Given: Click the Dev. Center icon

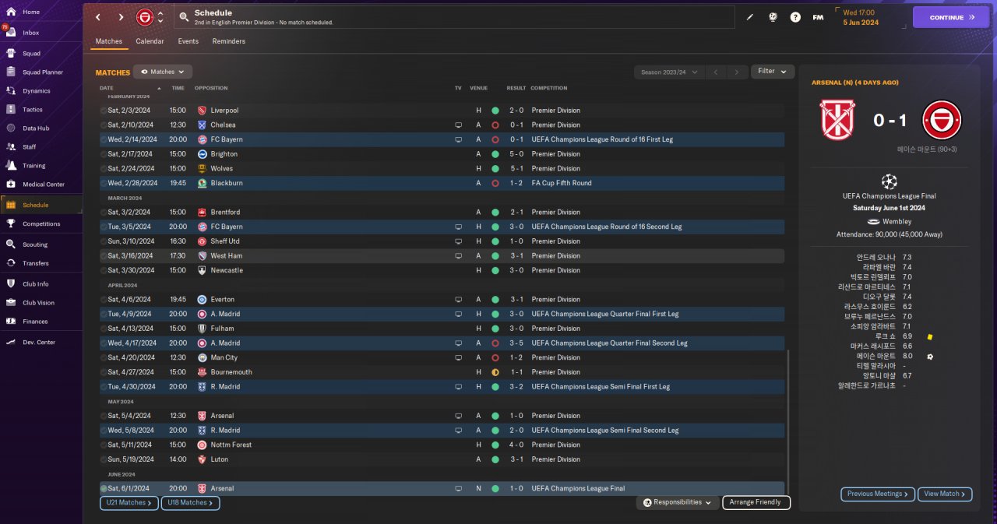Looking at the screenshot, I should [11, 343].
